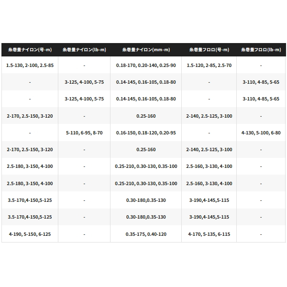Click the 0.16-150, 0.18-120, 0.20-95 cell
This screenshot has height=287, width=287.
pyautogui.click(x=146, y=132)
